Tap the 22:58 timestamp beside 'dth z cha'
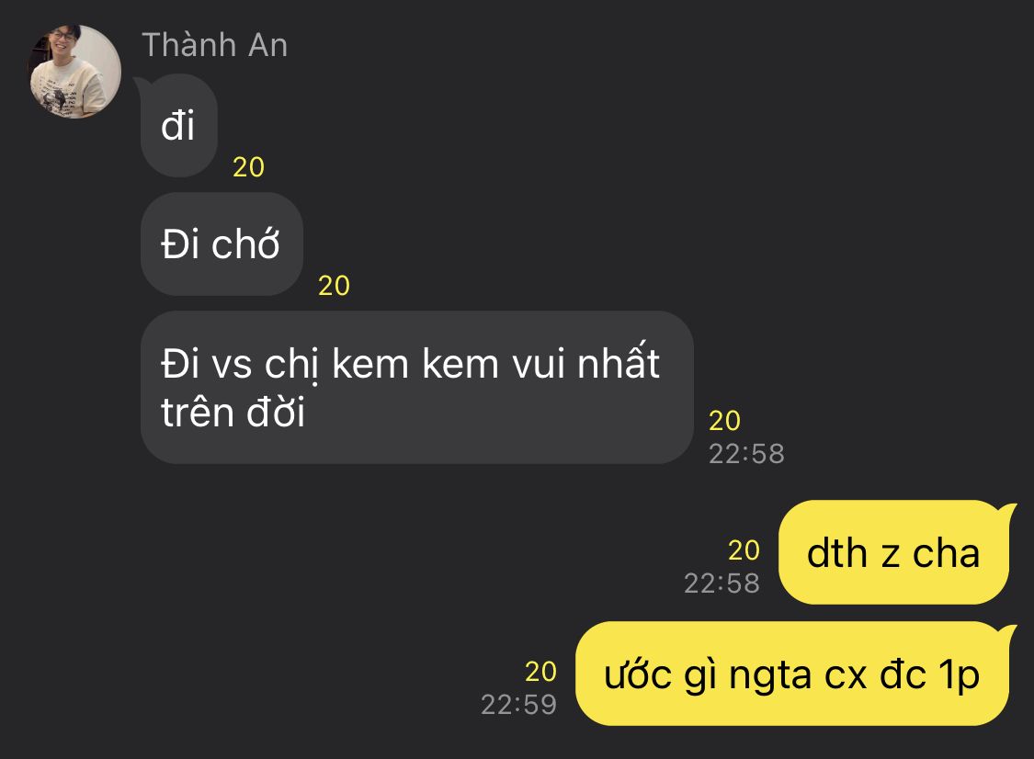Image resolution: width=1034 pixels, height=759 pixels. [722, 583]
